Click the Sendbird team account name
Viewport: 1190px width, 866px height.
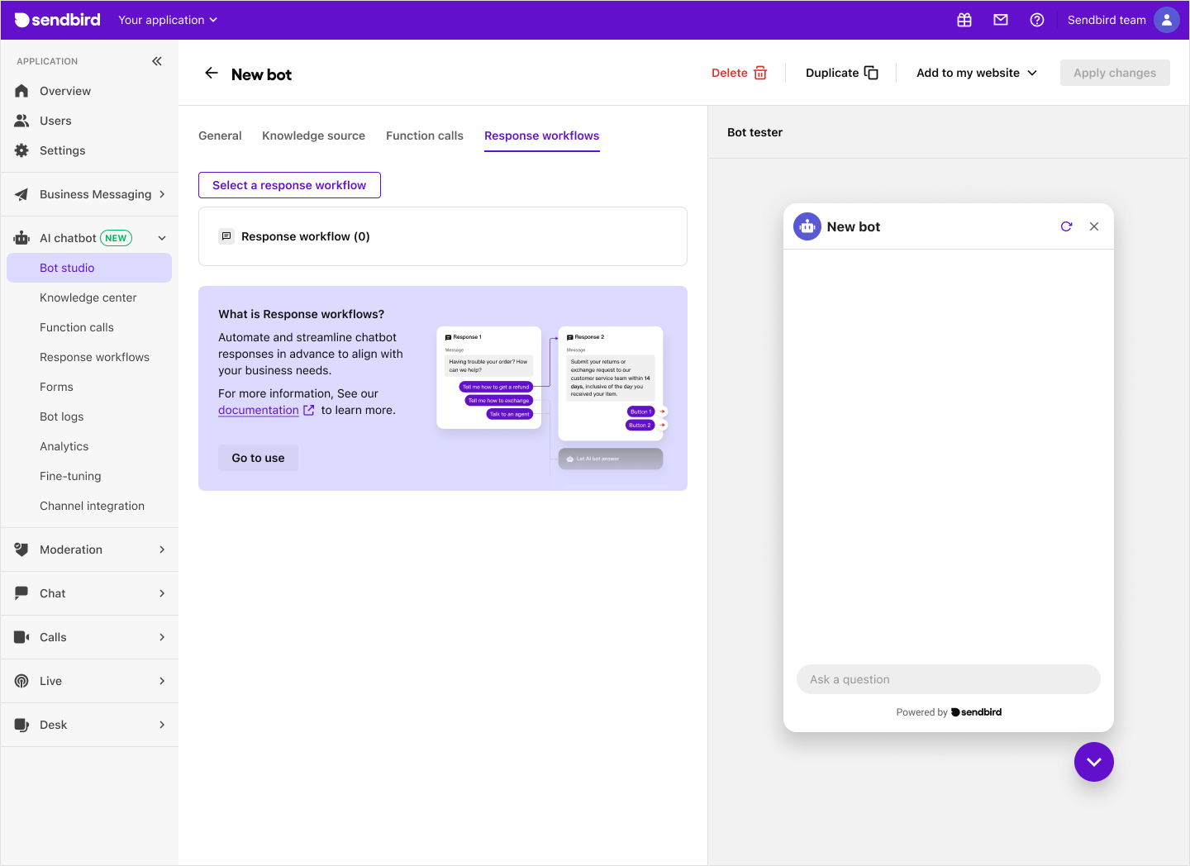pyautogui.click(x=1107, y=20)
